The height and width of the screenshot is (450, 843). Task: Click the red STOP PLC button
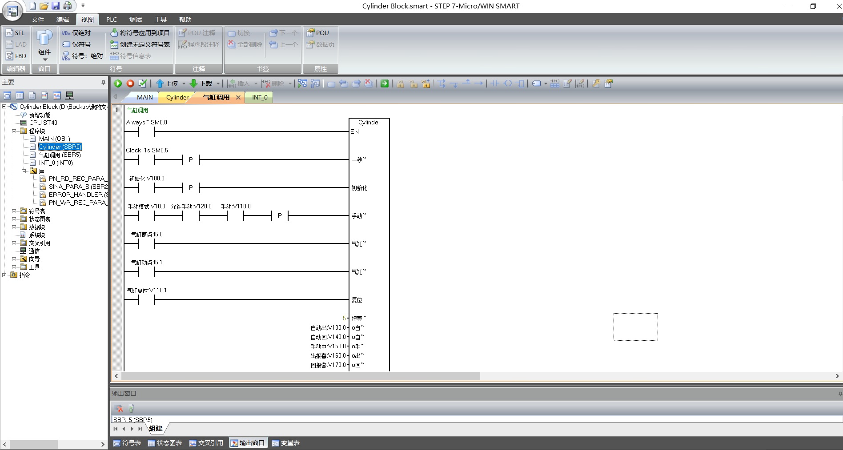[x=130, y=84]
